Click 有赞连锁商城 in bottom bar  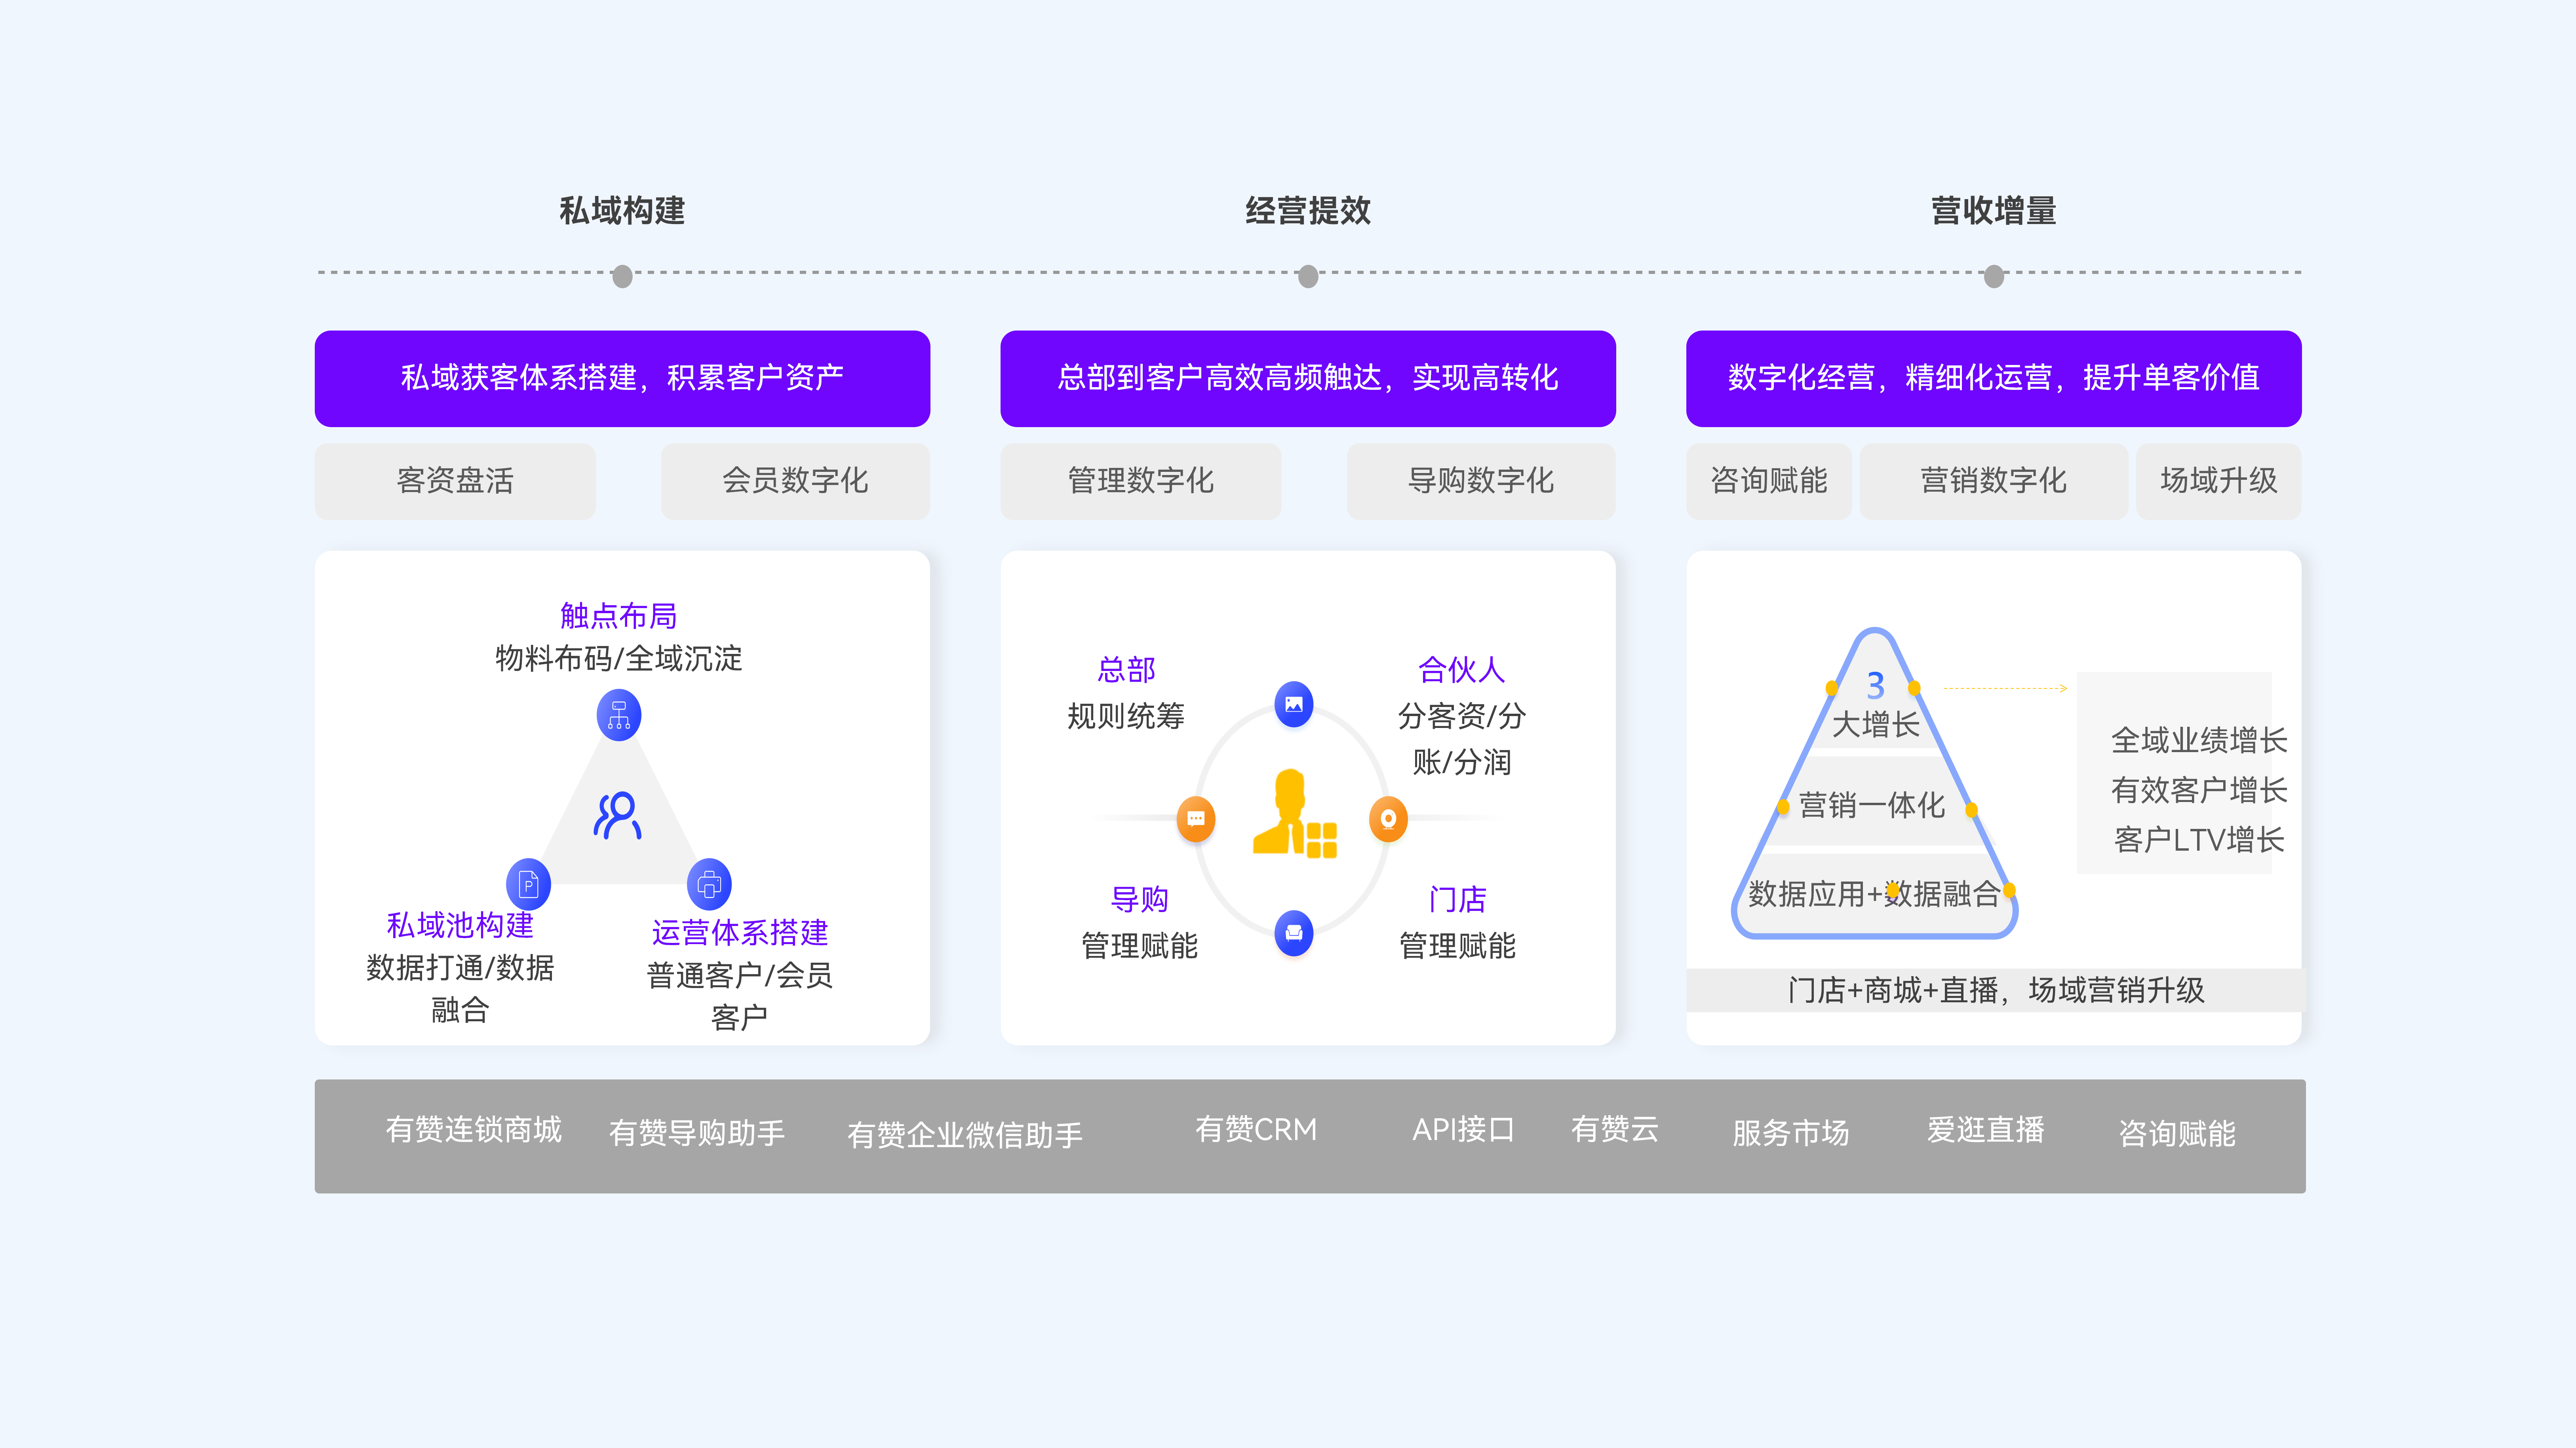[x=473, y=1130]
